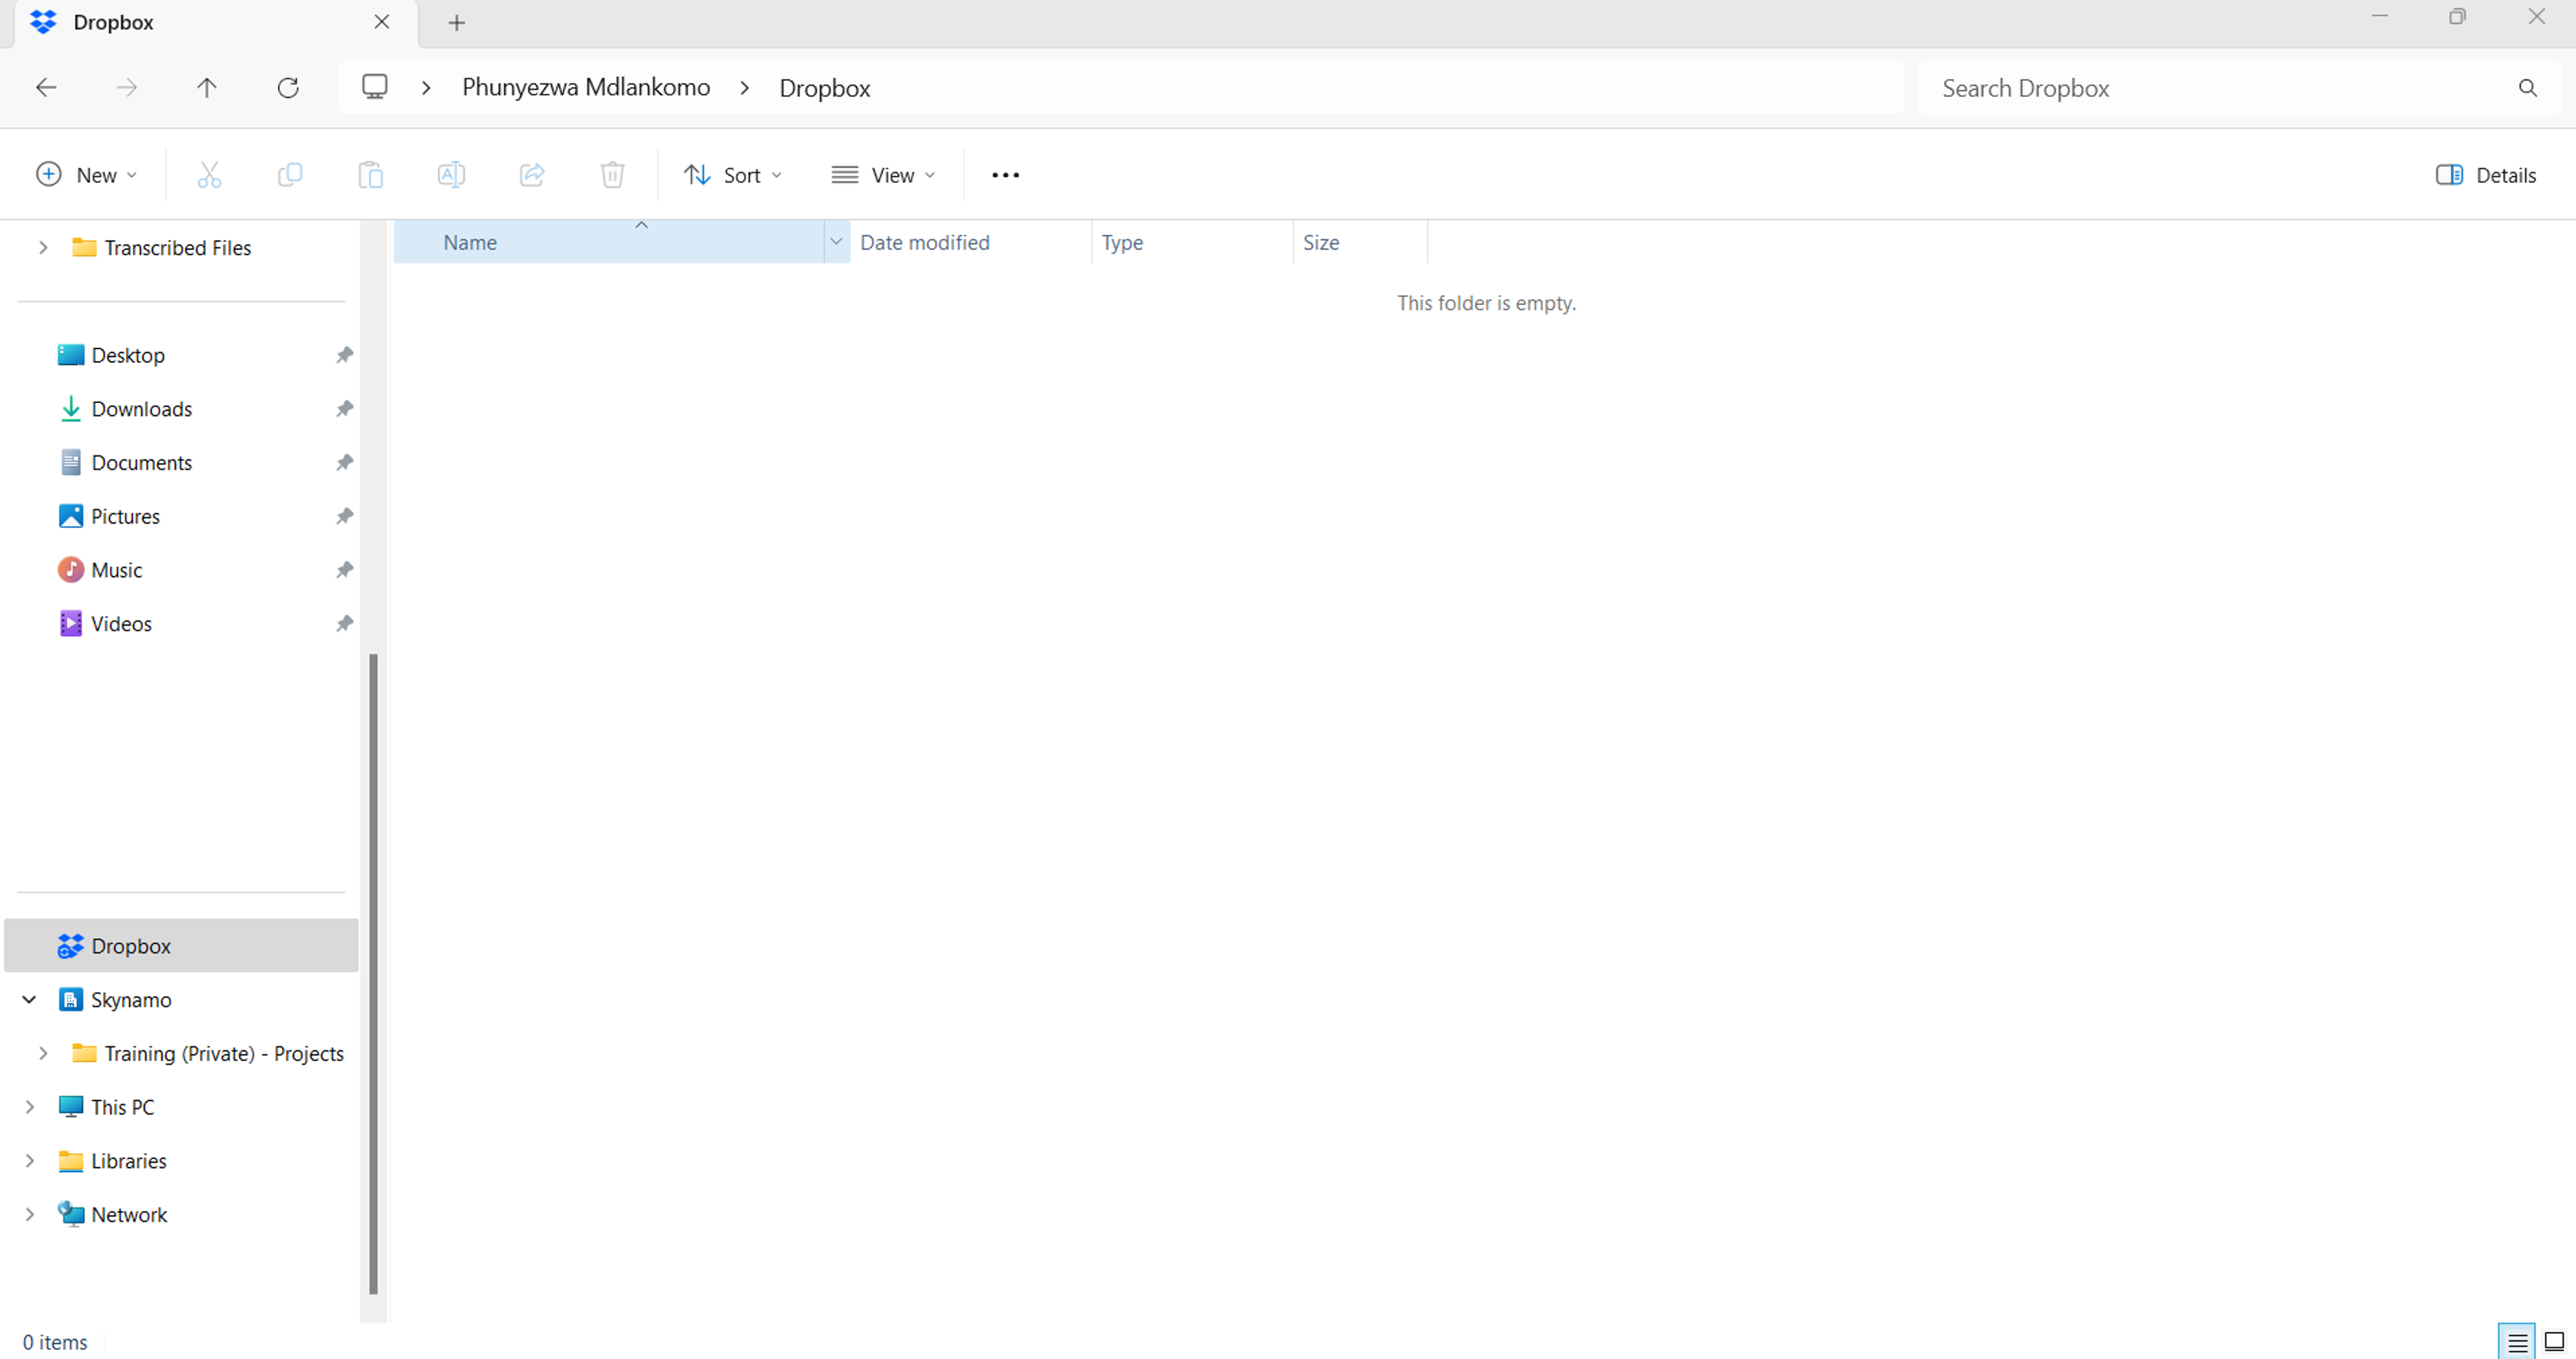Collapse the Skynamo tree node
The width and height of the screenshot is (2576, 1359).
coord(30,1000)
